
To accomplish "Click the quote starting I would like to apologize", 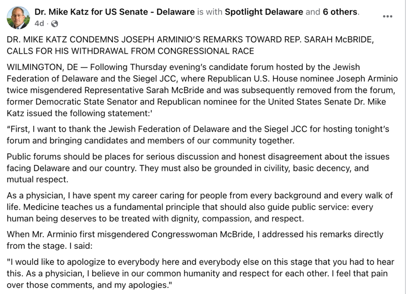I will coord(200,273).
